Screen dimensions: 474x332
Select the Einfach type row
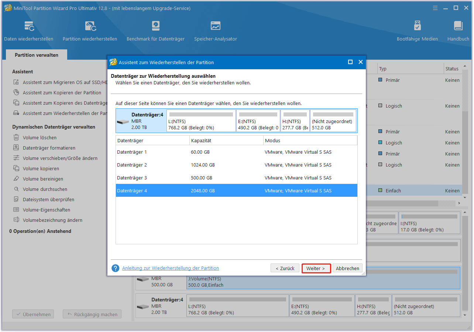(414, 191)
